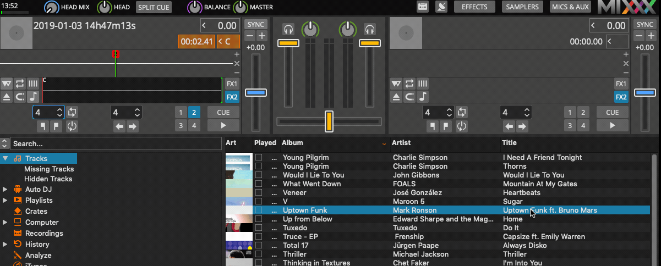Viewport: 661px width, 266px height.
Task: Click right deck play button
Action: click(613, 125)
